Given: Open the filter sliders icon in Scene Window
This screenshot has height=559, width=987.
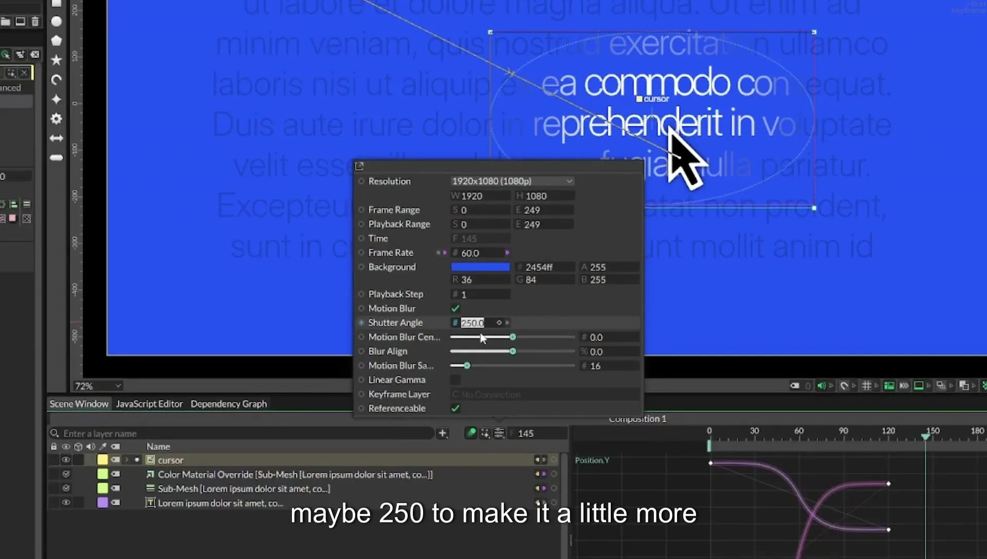Looking at the screenshot, I should click(499, 433).
